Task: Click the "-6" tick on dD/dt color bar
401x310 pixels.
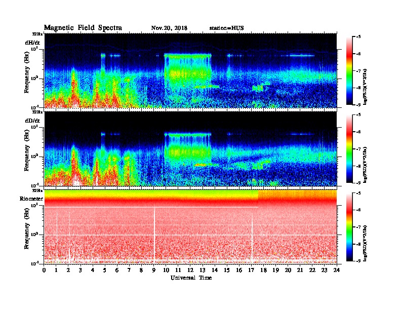Action: point(358,132)
